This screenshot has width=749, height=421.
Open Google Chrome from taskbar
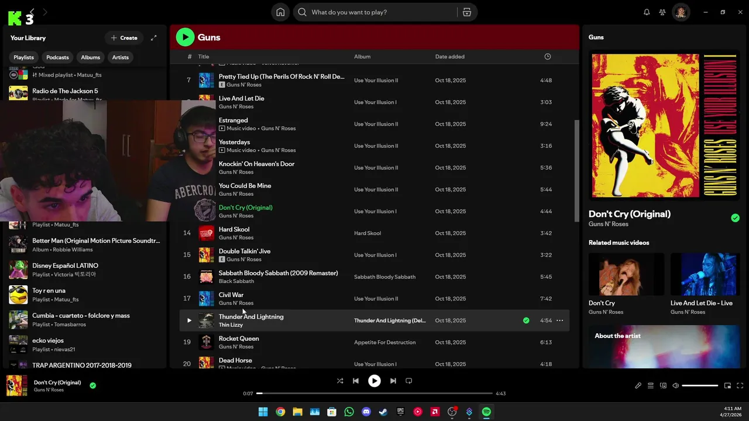280,412
